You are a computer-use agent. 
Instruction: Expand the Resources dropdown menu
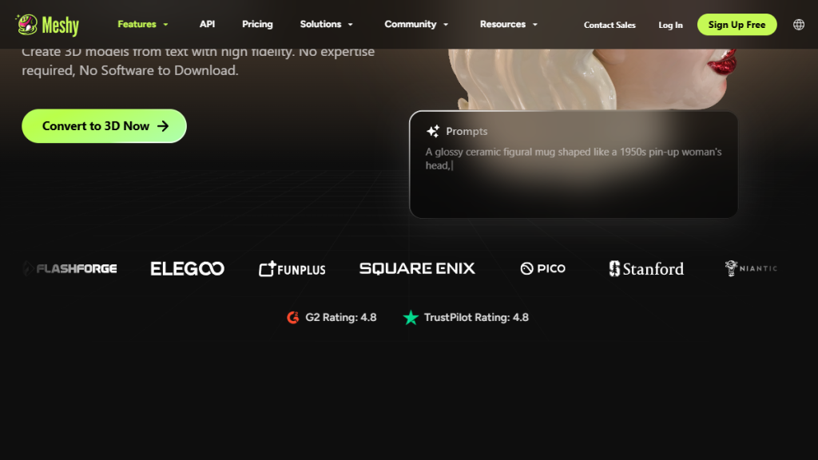[x=509, y=25]
